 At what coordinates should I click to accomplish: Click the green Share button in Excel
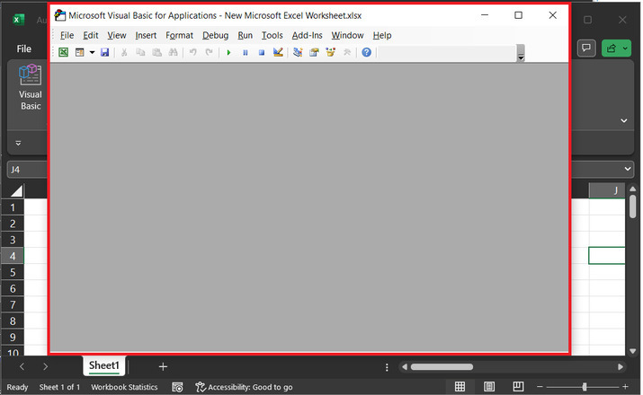[611, 48]
